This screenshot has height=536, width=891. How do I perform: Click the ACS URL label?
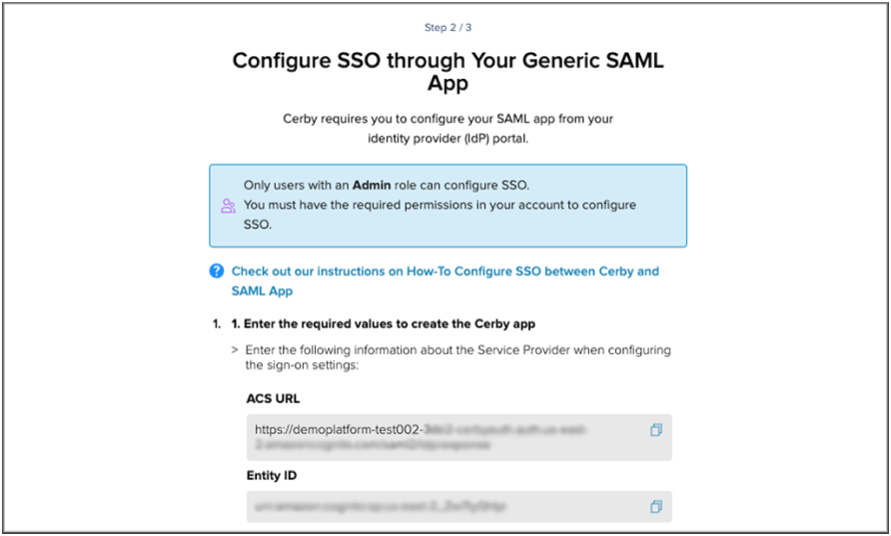pos(273,398)
